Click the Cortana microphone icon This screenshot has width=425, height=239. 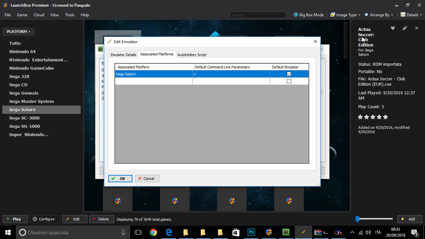(124, 232)
